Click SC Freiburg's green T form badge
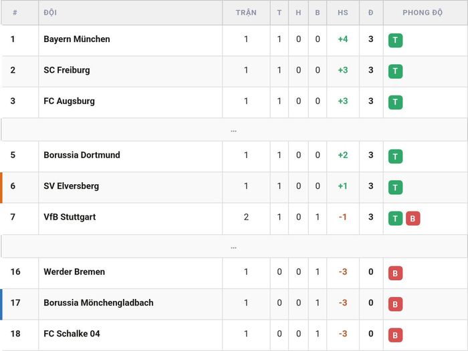The image size is (468, 351). point(395,71)
